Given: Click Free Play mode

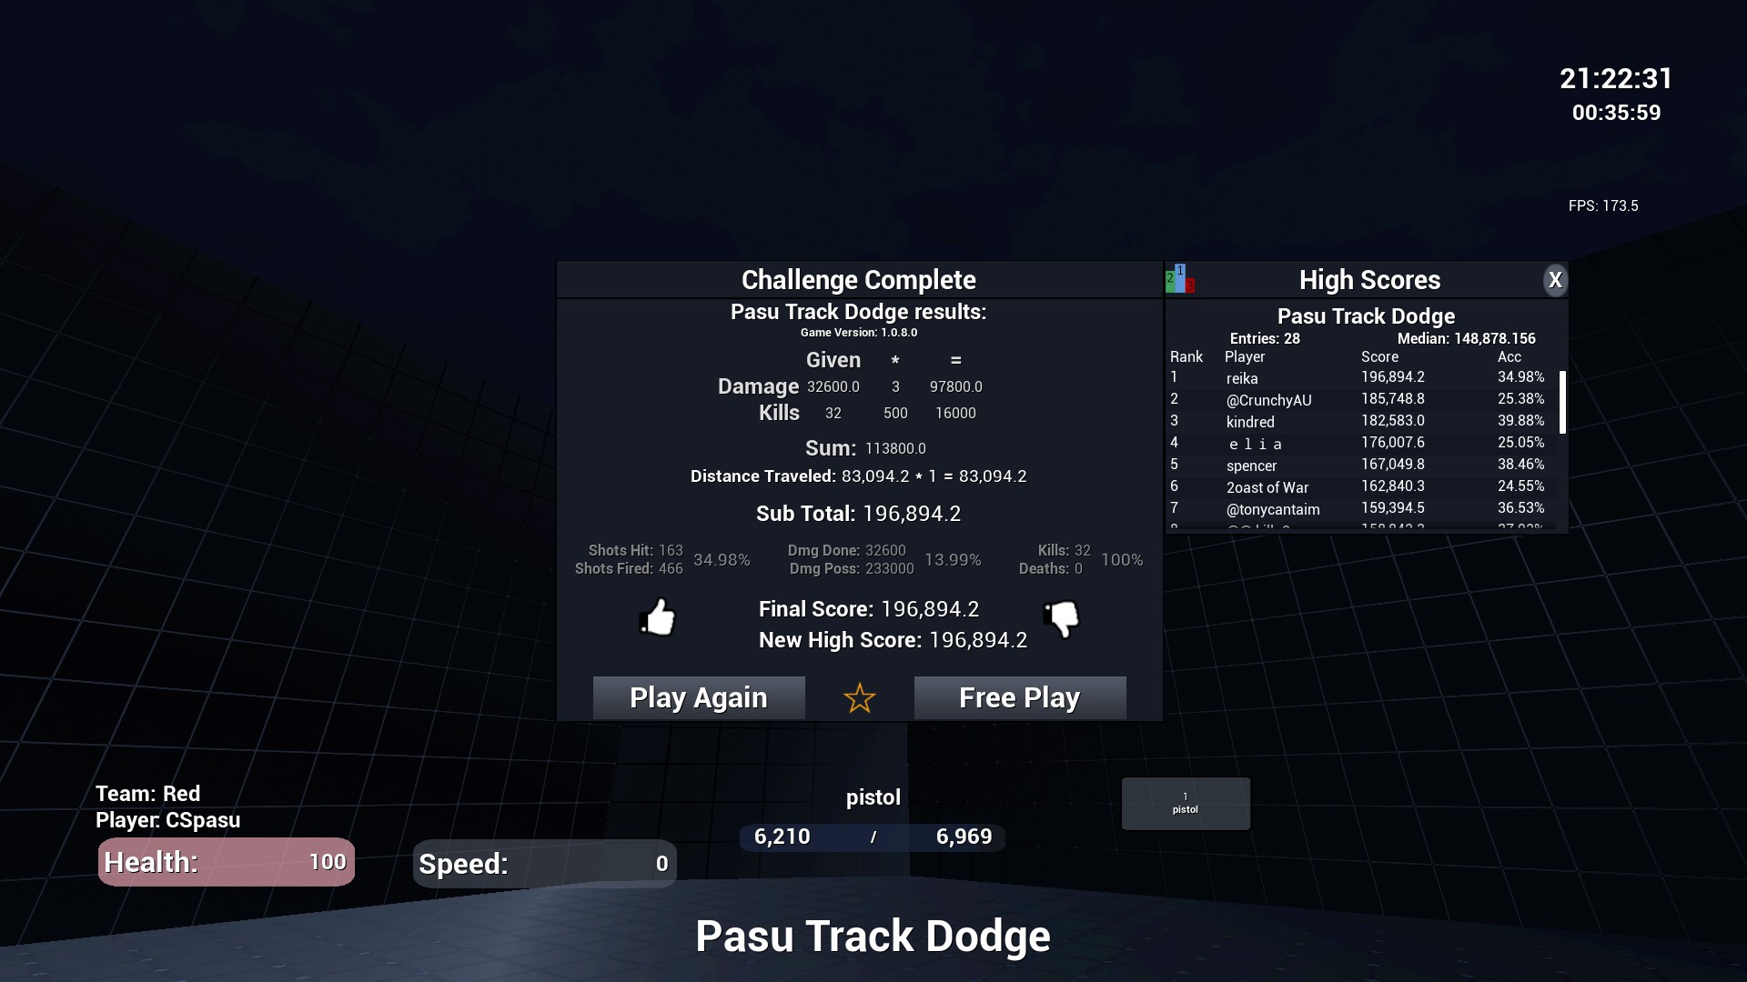Looking at the screenshot, I should 1019,697.
